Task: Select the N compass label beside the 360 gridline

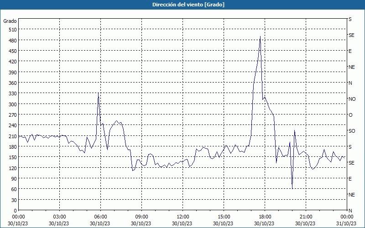Action: coord(350,83)
